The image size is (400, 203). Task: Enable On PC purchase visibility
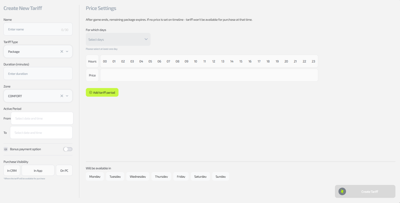pos(64,170)
